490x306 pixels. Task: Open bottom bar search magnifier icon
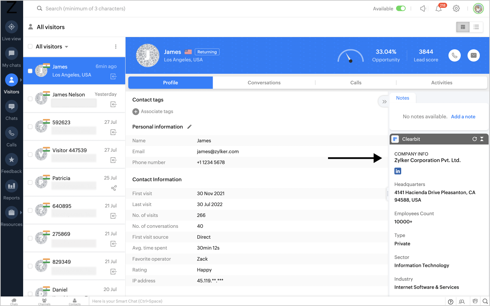485,301
